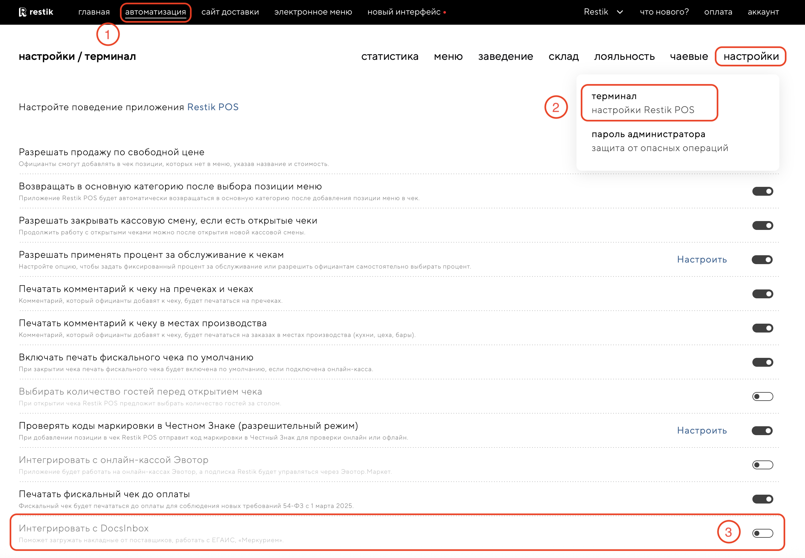Image resolution: width=805 pixels, height=558 pixels.
Task: Open the автоматизация menu item
Action: click(155, 12)
